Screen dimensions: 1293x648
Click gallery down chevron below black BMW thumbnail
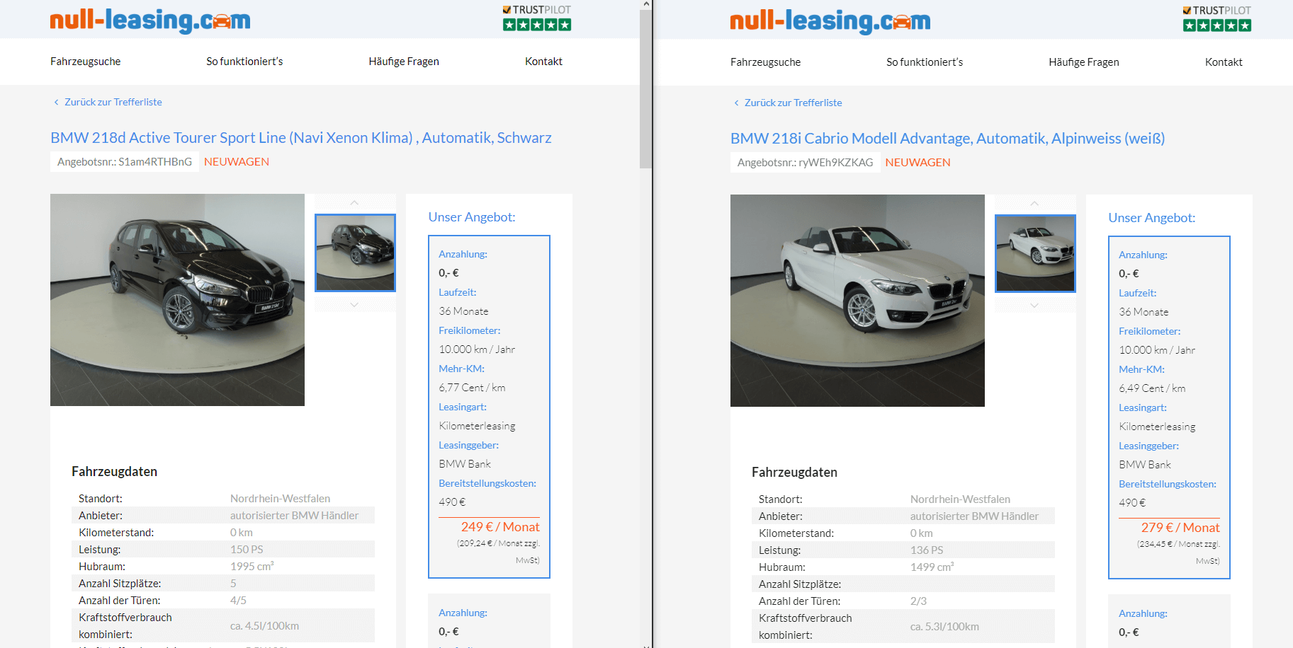point(355,304)
